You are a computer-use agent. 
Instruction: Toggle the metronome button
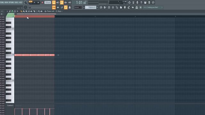click(54, 3)
